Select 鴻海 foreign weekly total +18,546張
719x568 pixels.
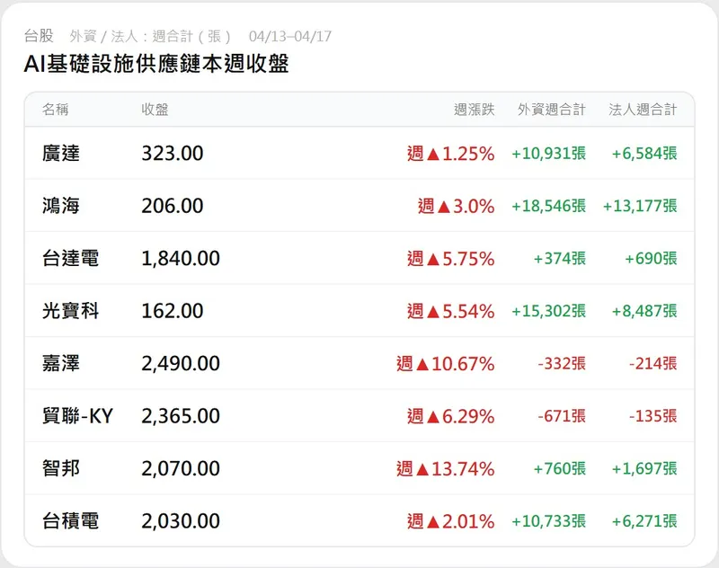coord(548,206)
